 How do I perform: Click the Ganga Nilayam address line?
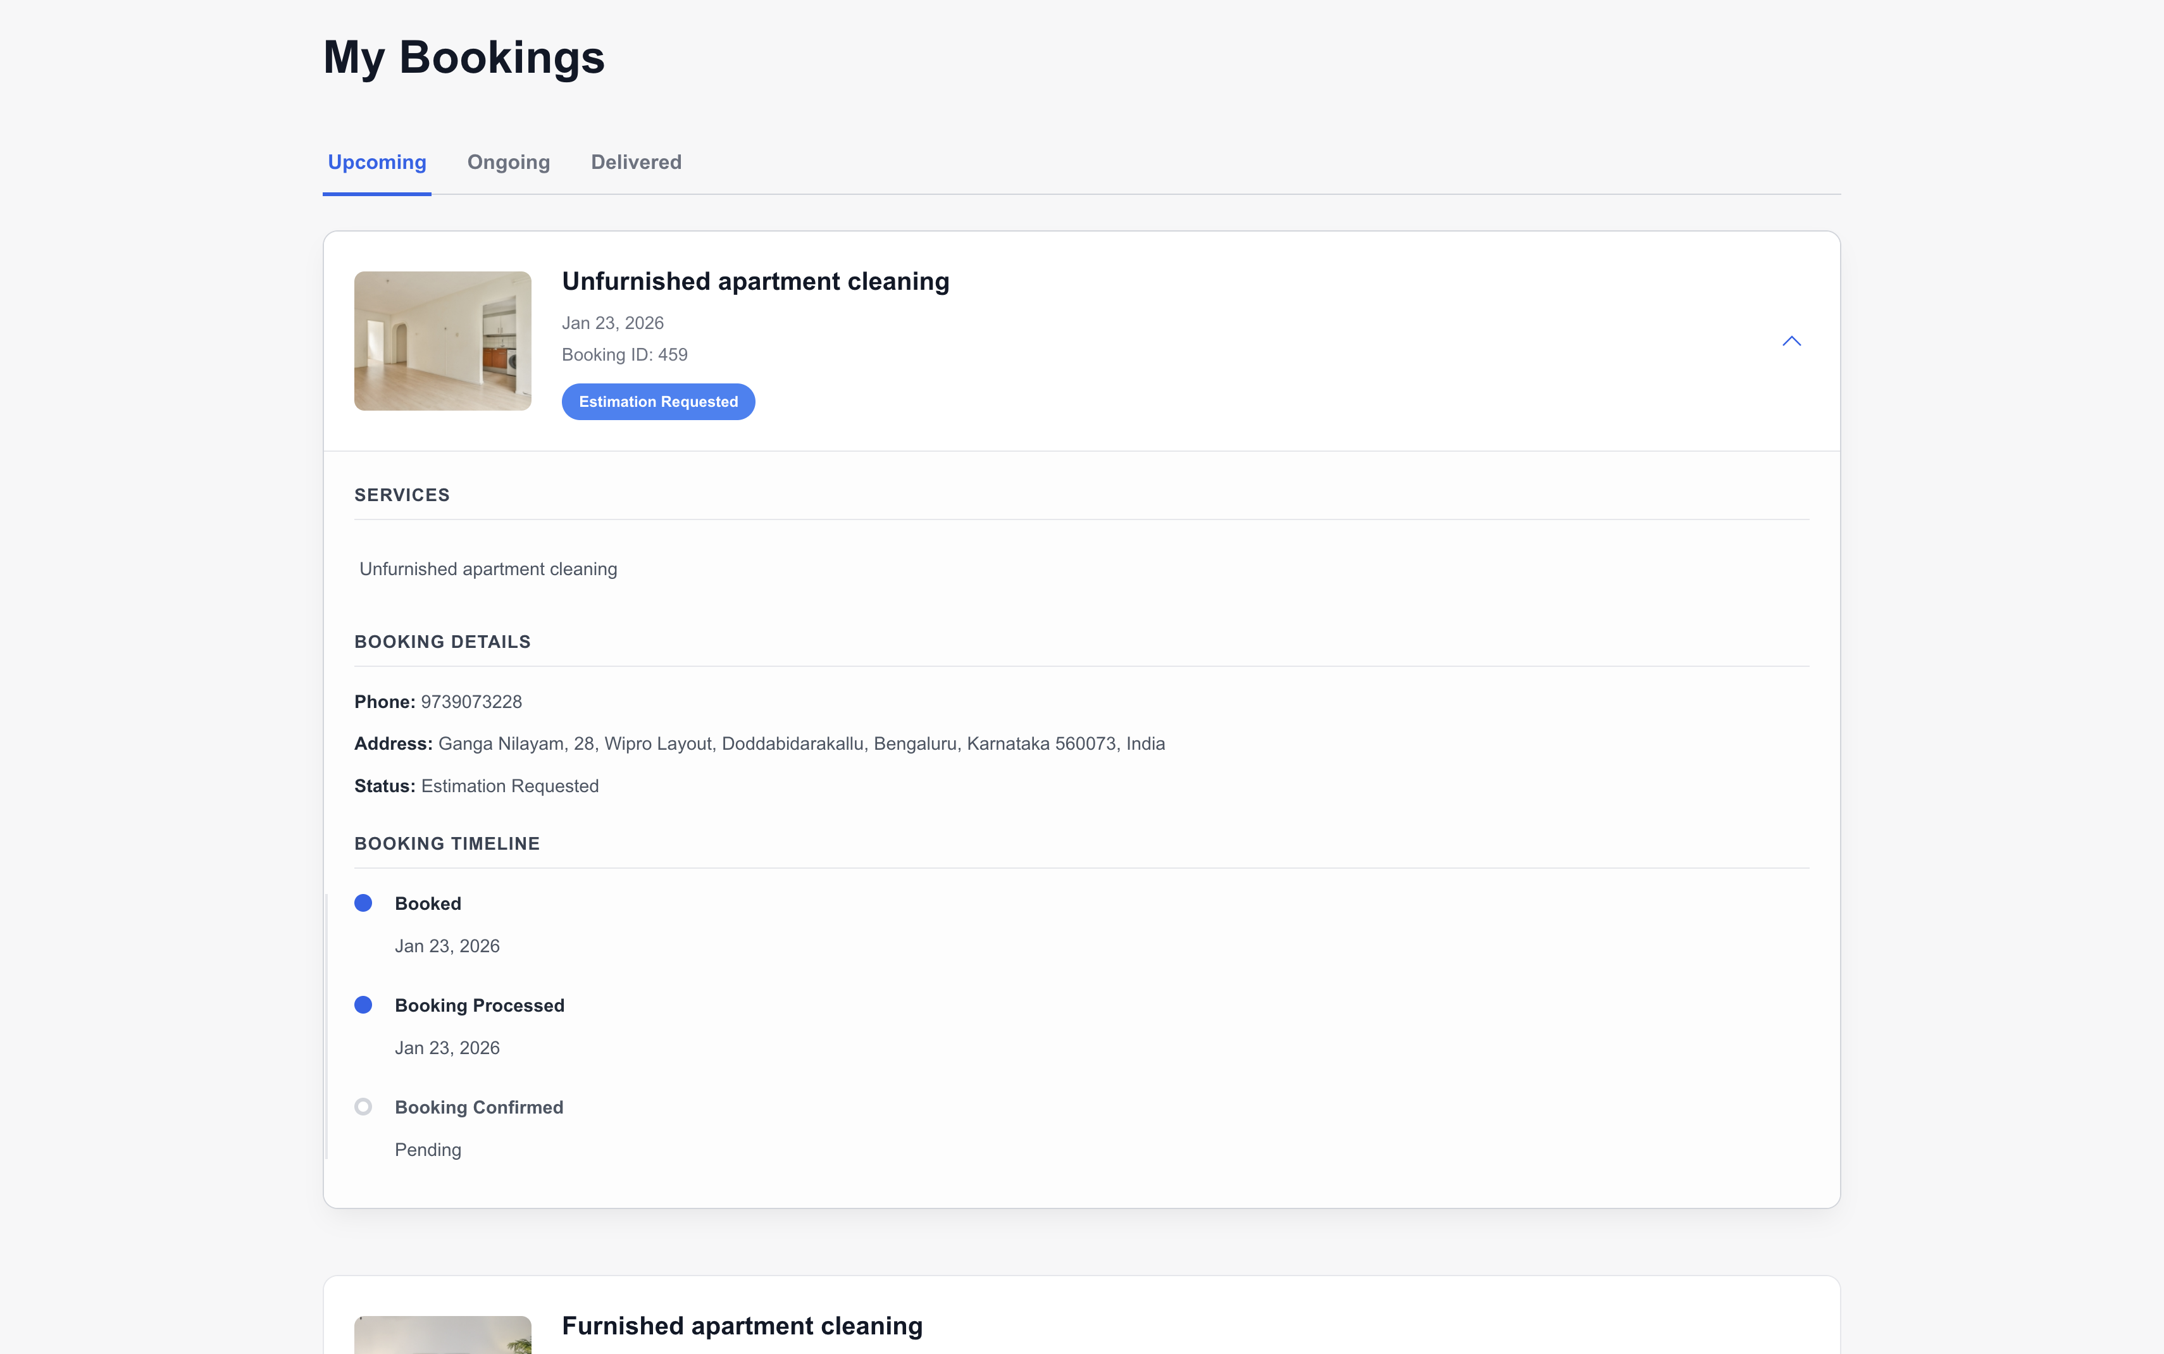tap(760, 744)
